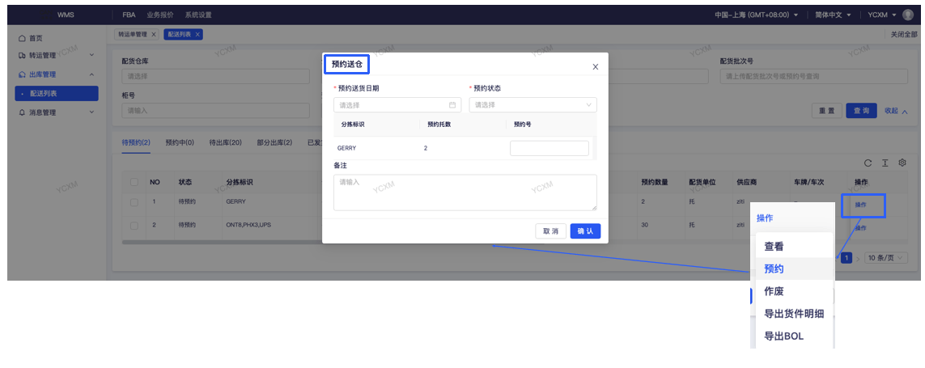
Task: Check the row 2 ONT8,PHX3,UPS checkbox
Action: click(134, 226)
